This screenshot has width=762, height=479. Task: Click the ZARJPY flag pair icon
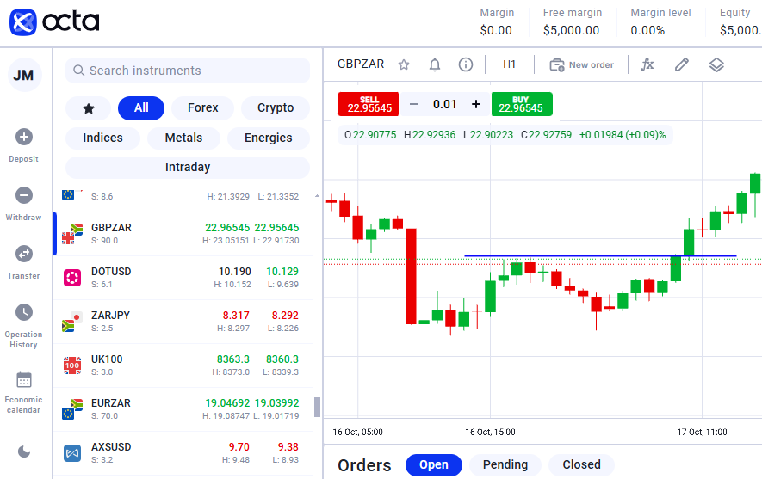(72, 322)
